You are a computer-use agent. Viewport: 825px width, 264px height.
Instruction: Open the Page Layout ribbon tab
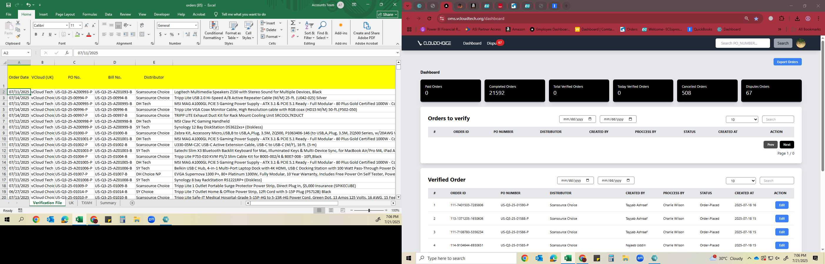coord(65,14)
